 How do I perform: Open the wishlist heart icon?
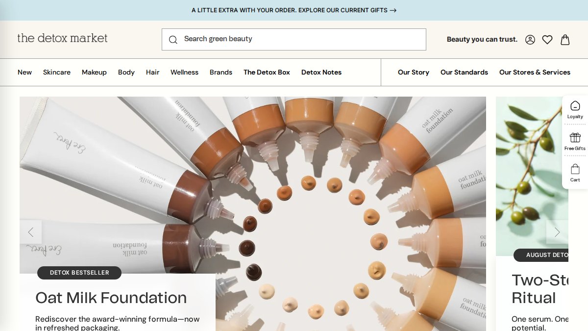[x=547, y=40]
